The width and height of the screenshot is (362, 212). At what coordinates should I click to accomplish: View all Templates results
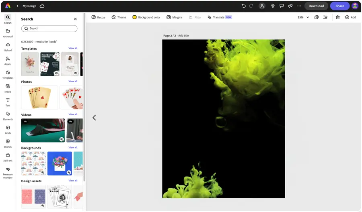(73, 48)
